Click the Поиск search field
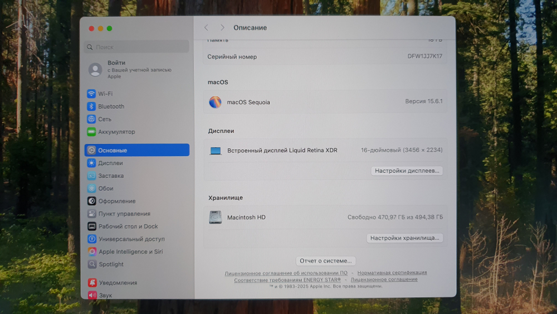The width and height of the screenshot is (557, 314). coord(137,47)
